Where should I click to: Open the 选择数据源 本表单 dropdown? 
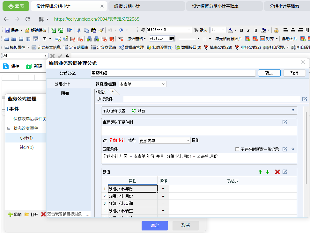click(x=143, y=84)
